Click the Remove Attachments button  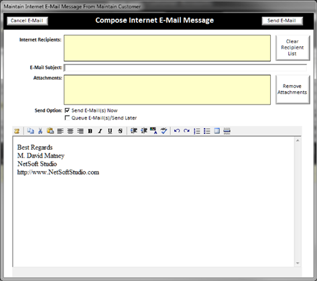pyautogui.click(x=292, y=89)
